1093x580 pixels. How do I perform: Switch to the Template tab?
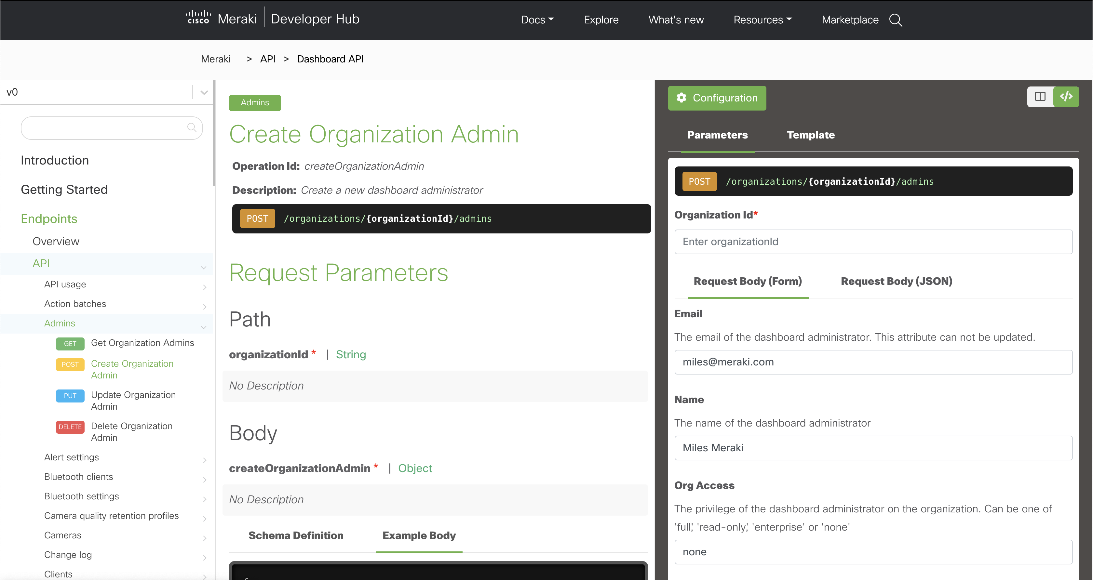coord(811,135)
